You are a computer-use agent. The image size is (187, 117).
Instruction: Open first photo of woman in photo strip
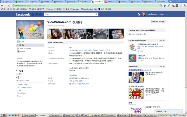[x=55, y=34]
